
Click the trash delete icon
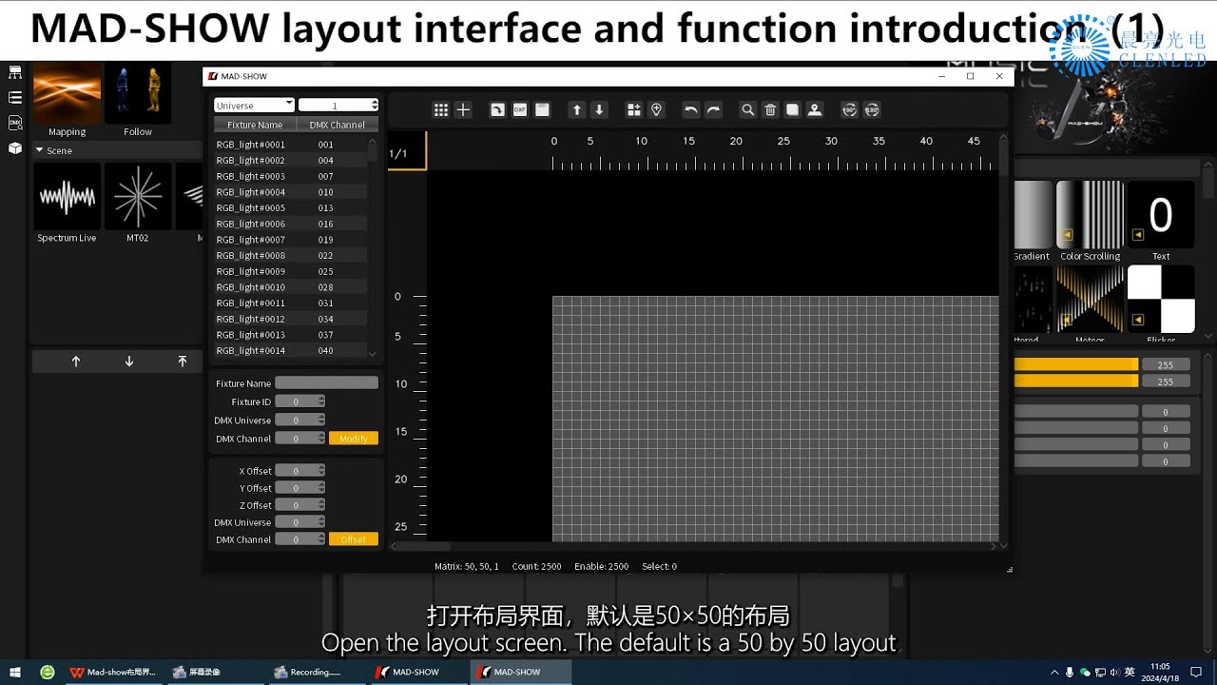(770, 110)
